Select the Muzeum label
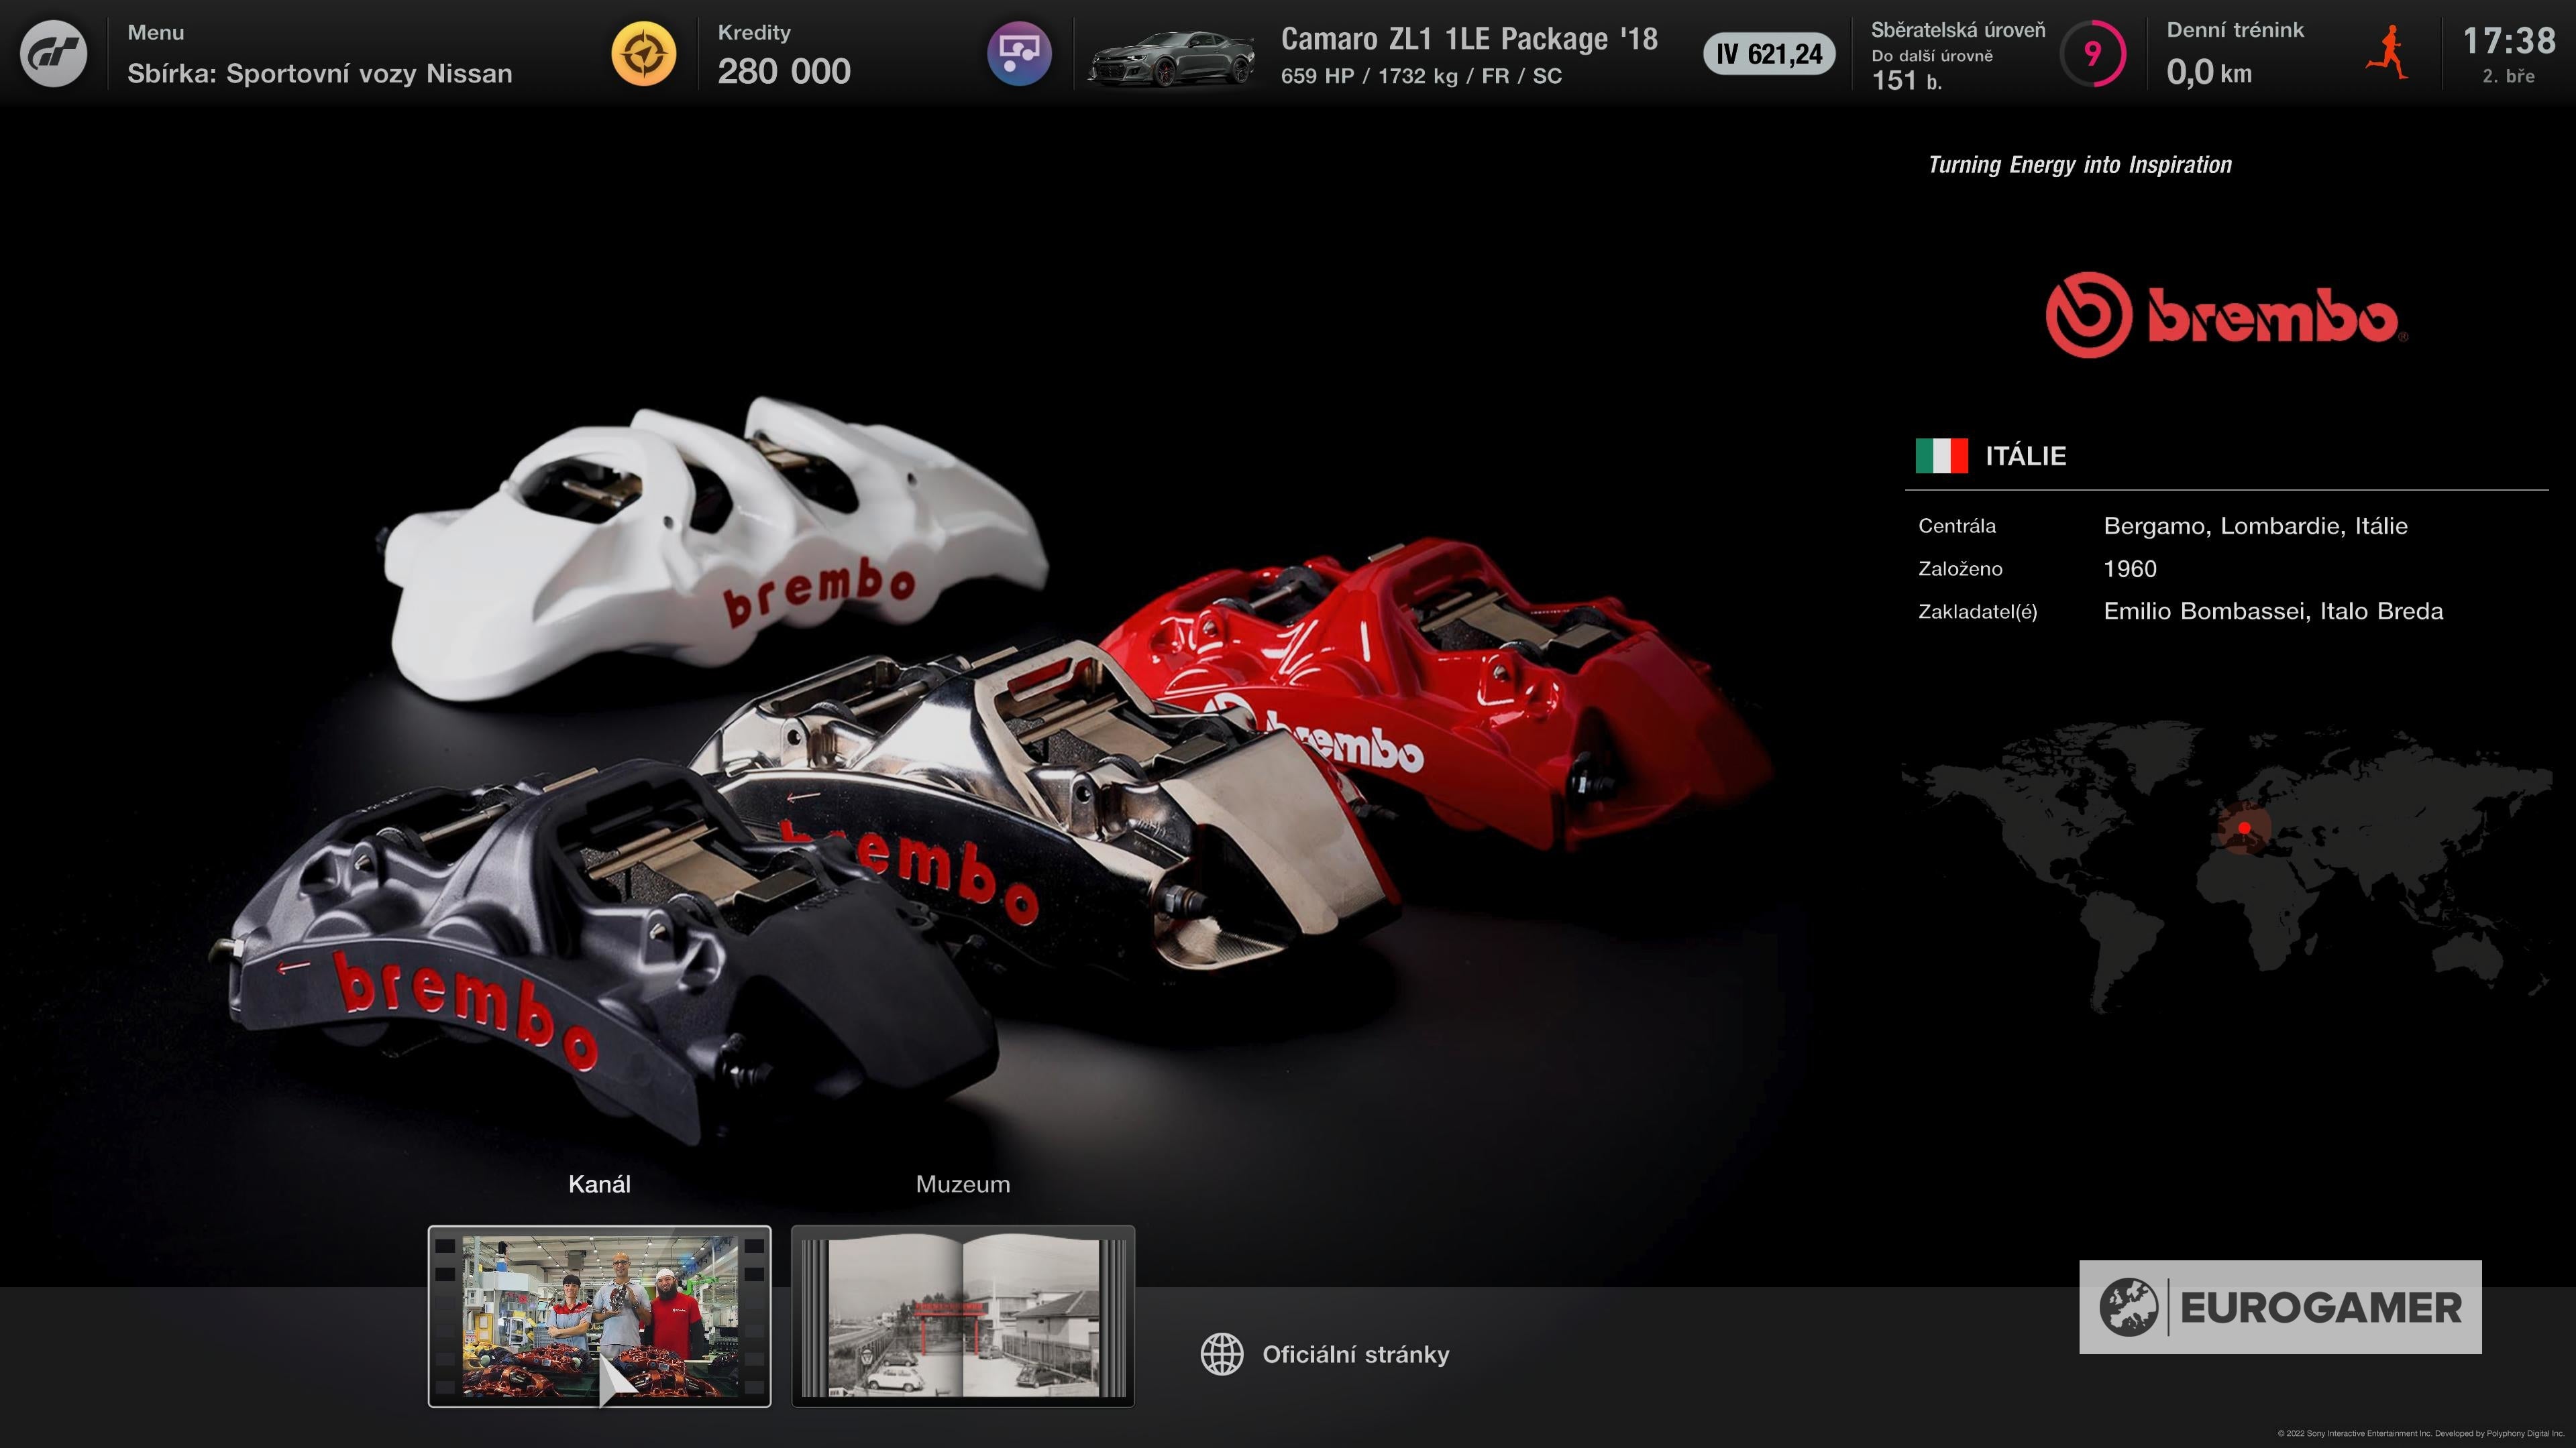The image size is (2576, 1448). 963,1184
